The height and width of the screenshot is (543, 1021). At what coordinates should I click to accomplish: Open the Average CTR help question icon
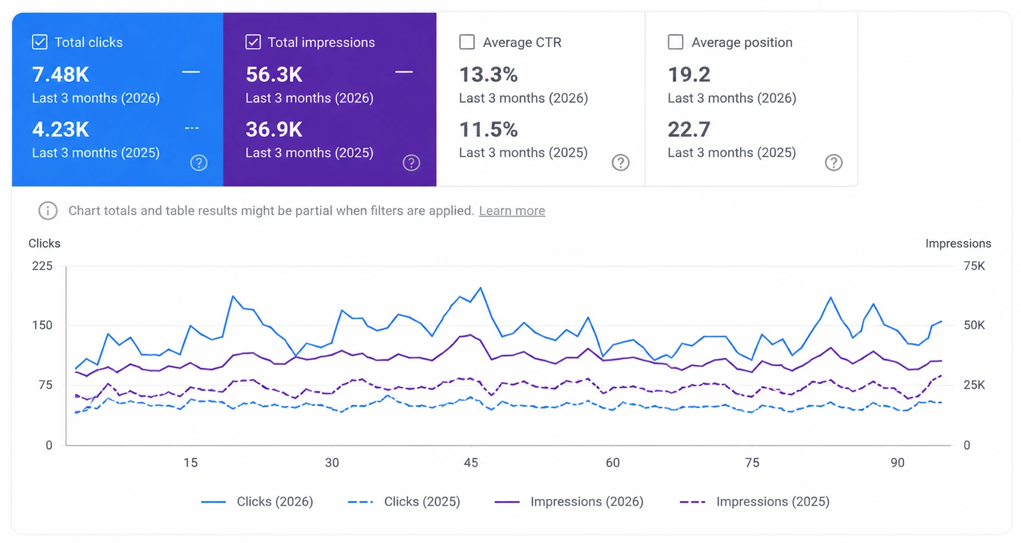(x=621, y=163)
